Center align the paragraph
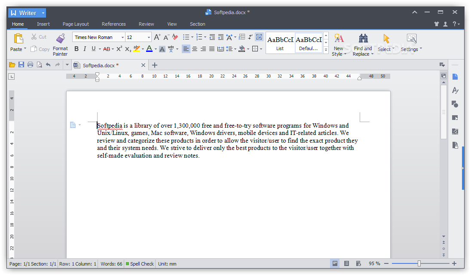471x275 pixels. click(195, 49)
